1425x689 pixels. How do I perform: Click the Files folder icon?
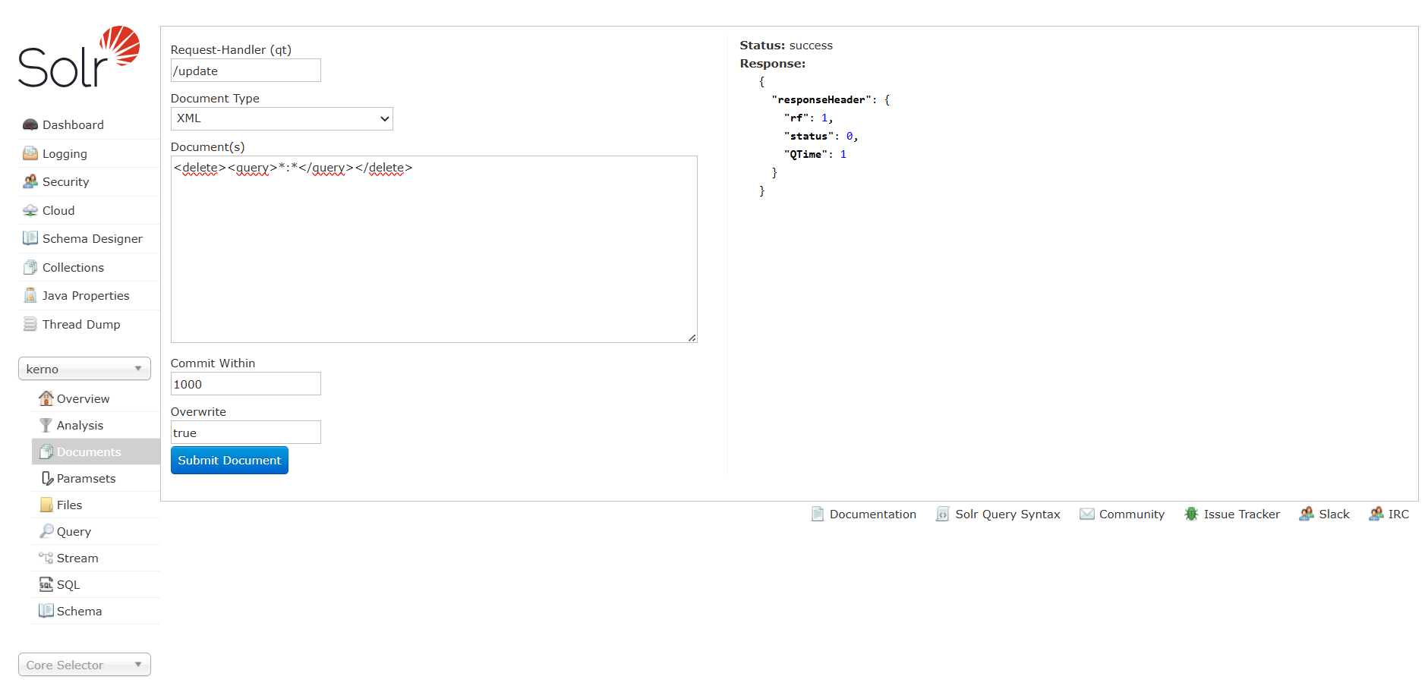click(46, 505)
